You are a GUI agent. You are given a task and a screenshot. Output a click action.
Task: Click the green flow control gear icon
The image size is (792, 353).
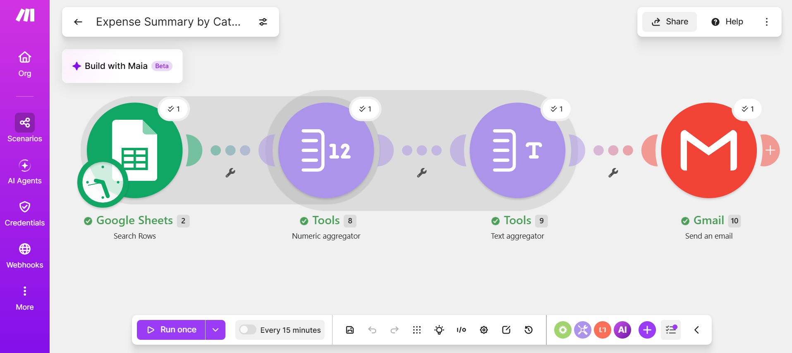(563, 330)
